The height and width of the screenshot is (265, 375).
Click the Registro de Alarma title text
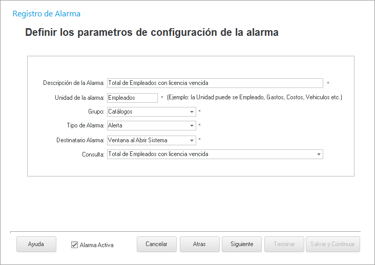46,14
